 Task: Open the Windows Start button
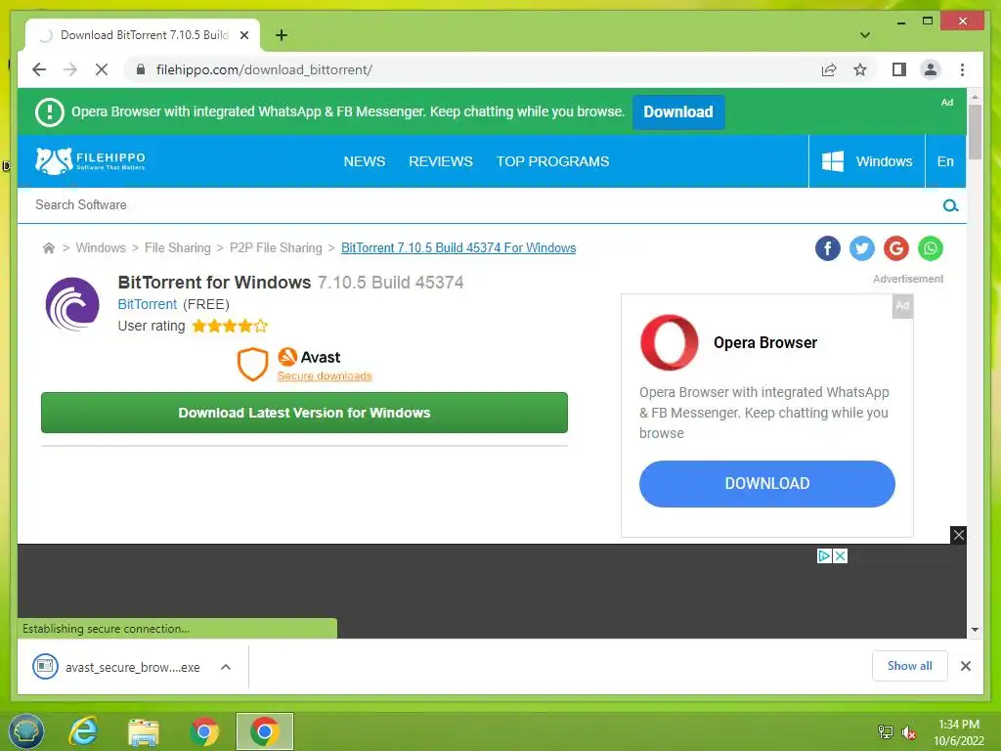tap(26, 731)
